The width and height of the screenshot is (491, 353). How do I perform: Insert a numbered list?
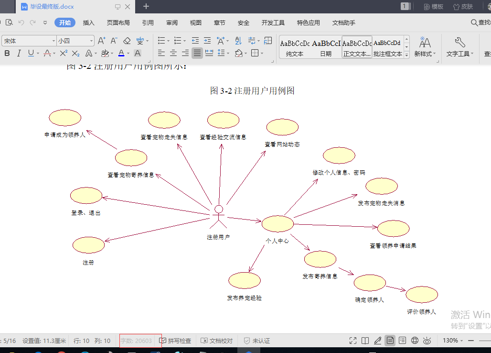(178, 41)
